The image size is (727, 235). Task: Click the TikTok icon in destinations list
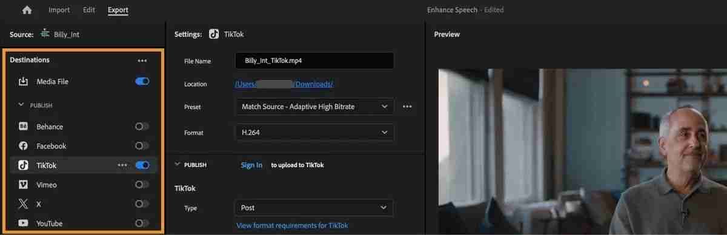point(24,165)
